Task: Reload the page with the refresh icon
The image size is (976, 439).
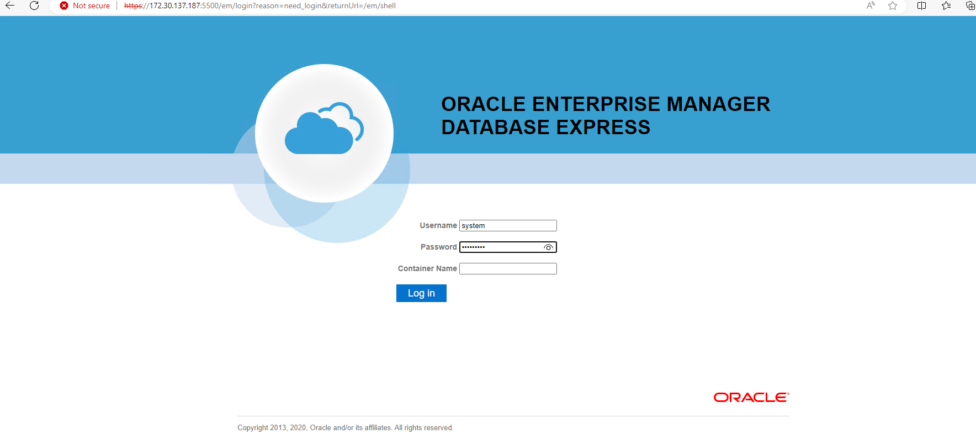Action: (x=34, y=6)
